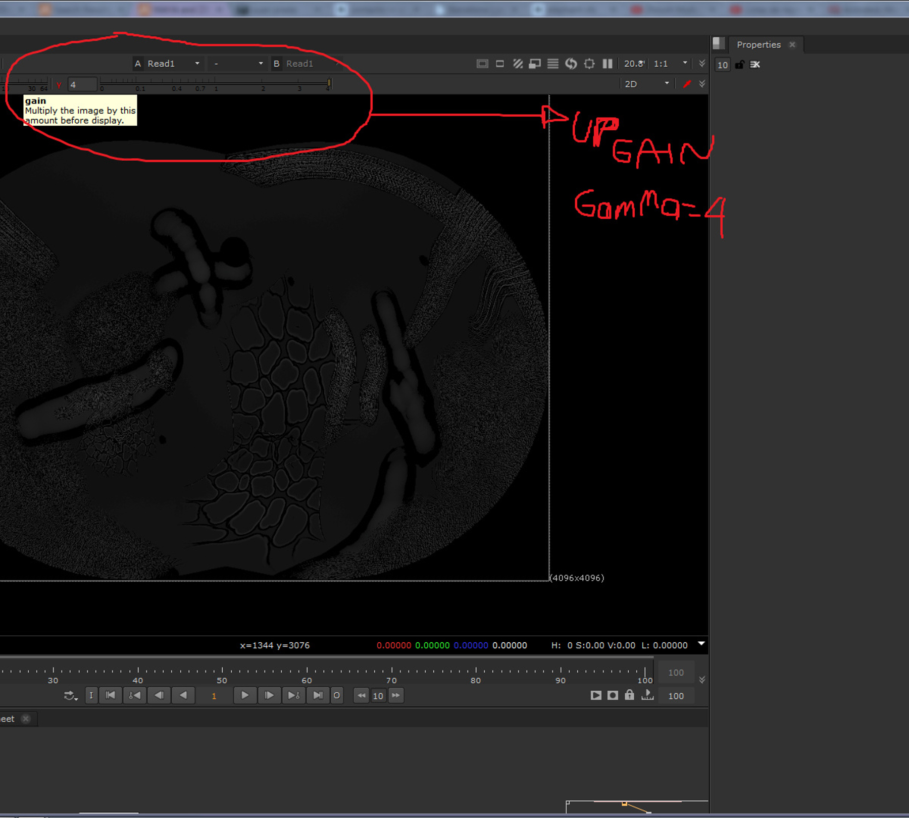The width and height of the screenshot is (909, 818).
Task: Pause the viewer updates with the pause icon
Action: [x=607, y=64]
